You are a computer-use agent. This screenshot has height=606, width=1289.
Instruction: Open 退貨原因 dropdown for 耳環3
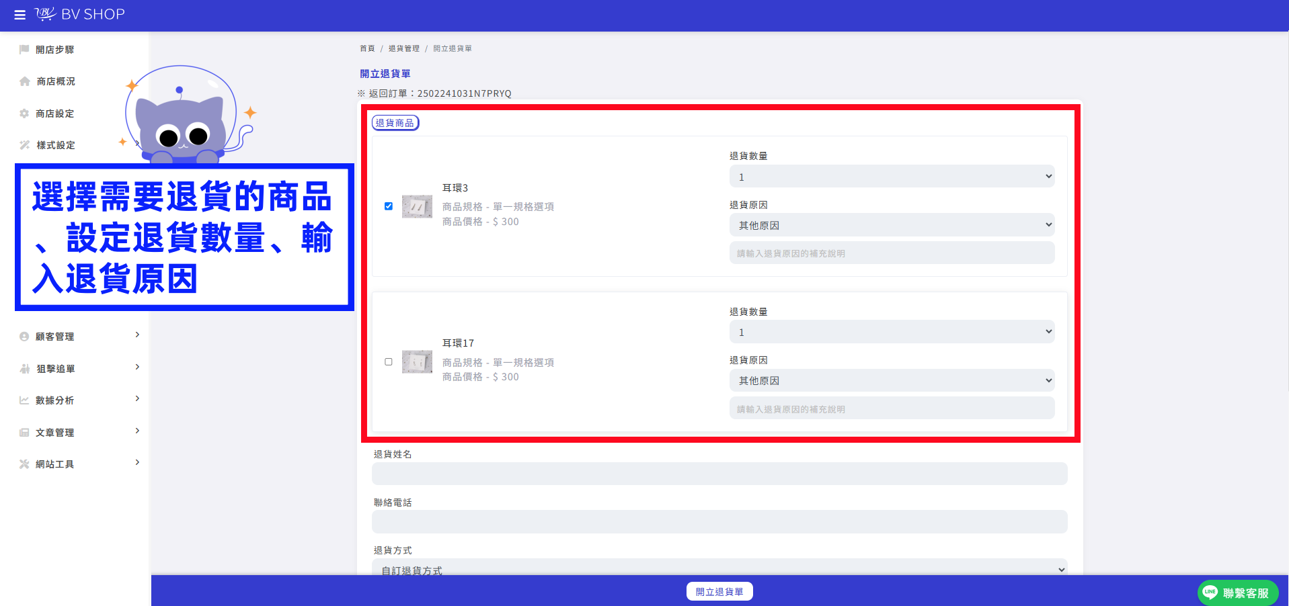892,225
